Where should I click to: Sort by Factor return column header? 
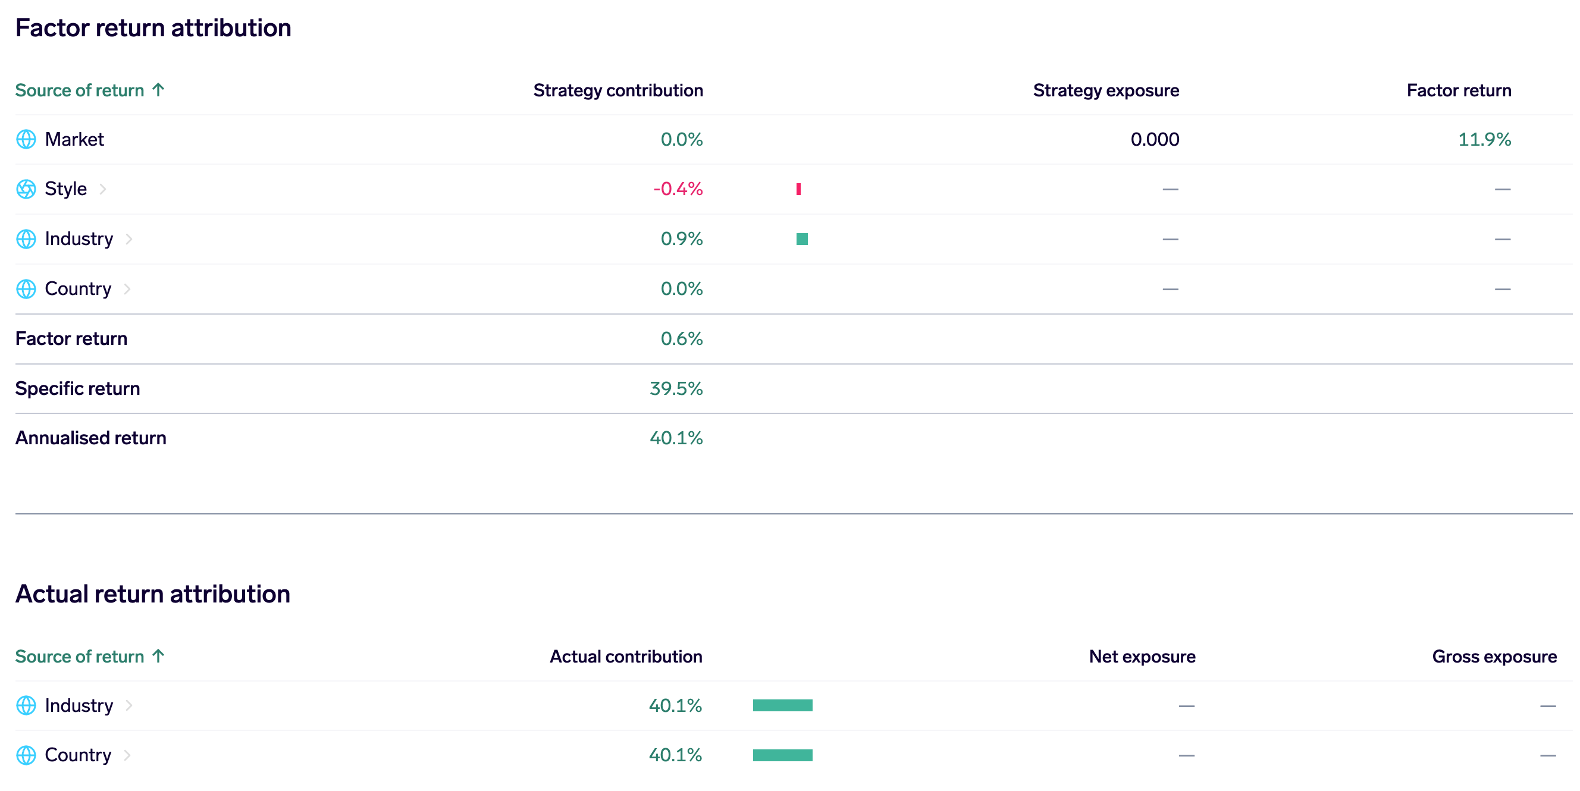pos(1459,90)
